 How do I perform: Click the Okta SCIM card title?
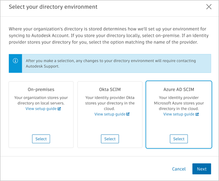click(110, 89)
